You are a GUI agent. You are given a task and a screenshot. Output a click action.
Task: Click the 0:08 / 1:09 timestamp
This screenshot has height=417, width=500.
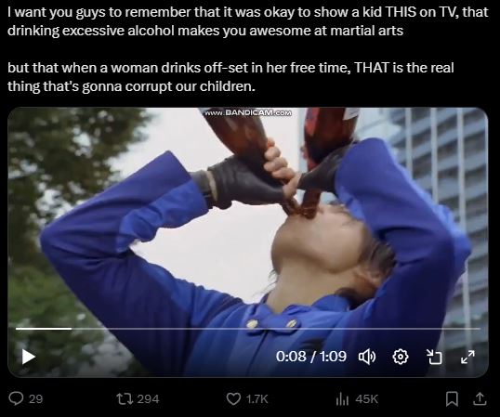311,356
